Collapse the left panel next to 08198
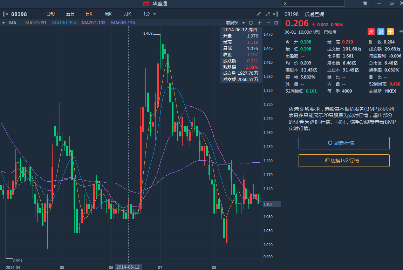403x270 pixels. 6,14
